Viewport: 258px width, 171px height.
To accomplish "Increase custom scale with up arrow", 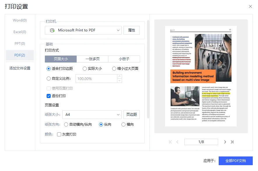I will coord(119,76).
